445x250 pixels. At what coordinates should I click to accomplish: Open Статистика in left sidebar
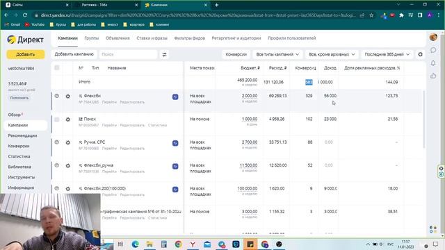[x=19, y=156]
